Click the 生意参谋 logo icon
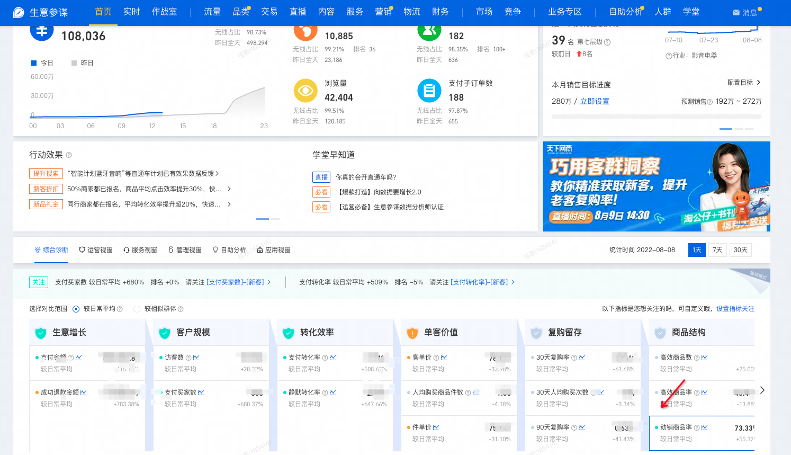 [19, 12]
